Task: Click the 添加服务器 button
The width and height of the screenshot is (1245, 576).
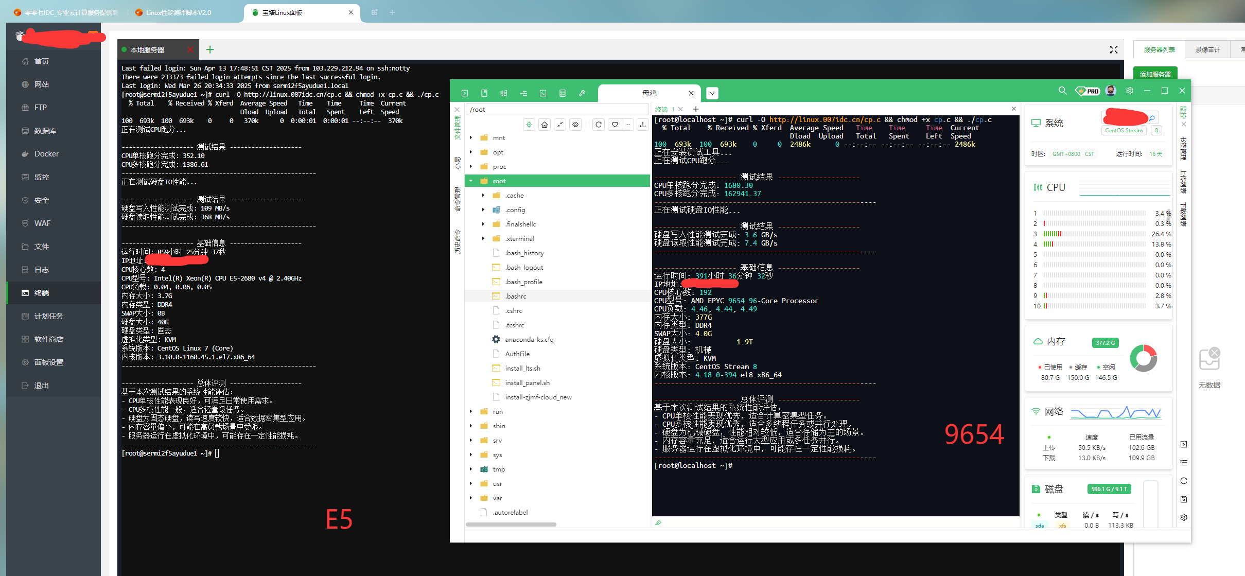Action: (x=1155, y=74)
